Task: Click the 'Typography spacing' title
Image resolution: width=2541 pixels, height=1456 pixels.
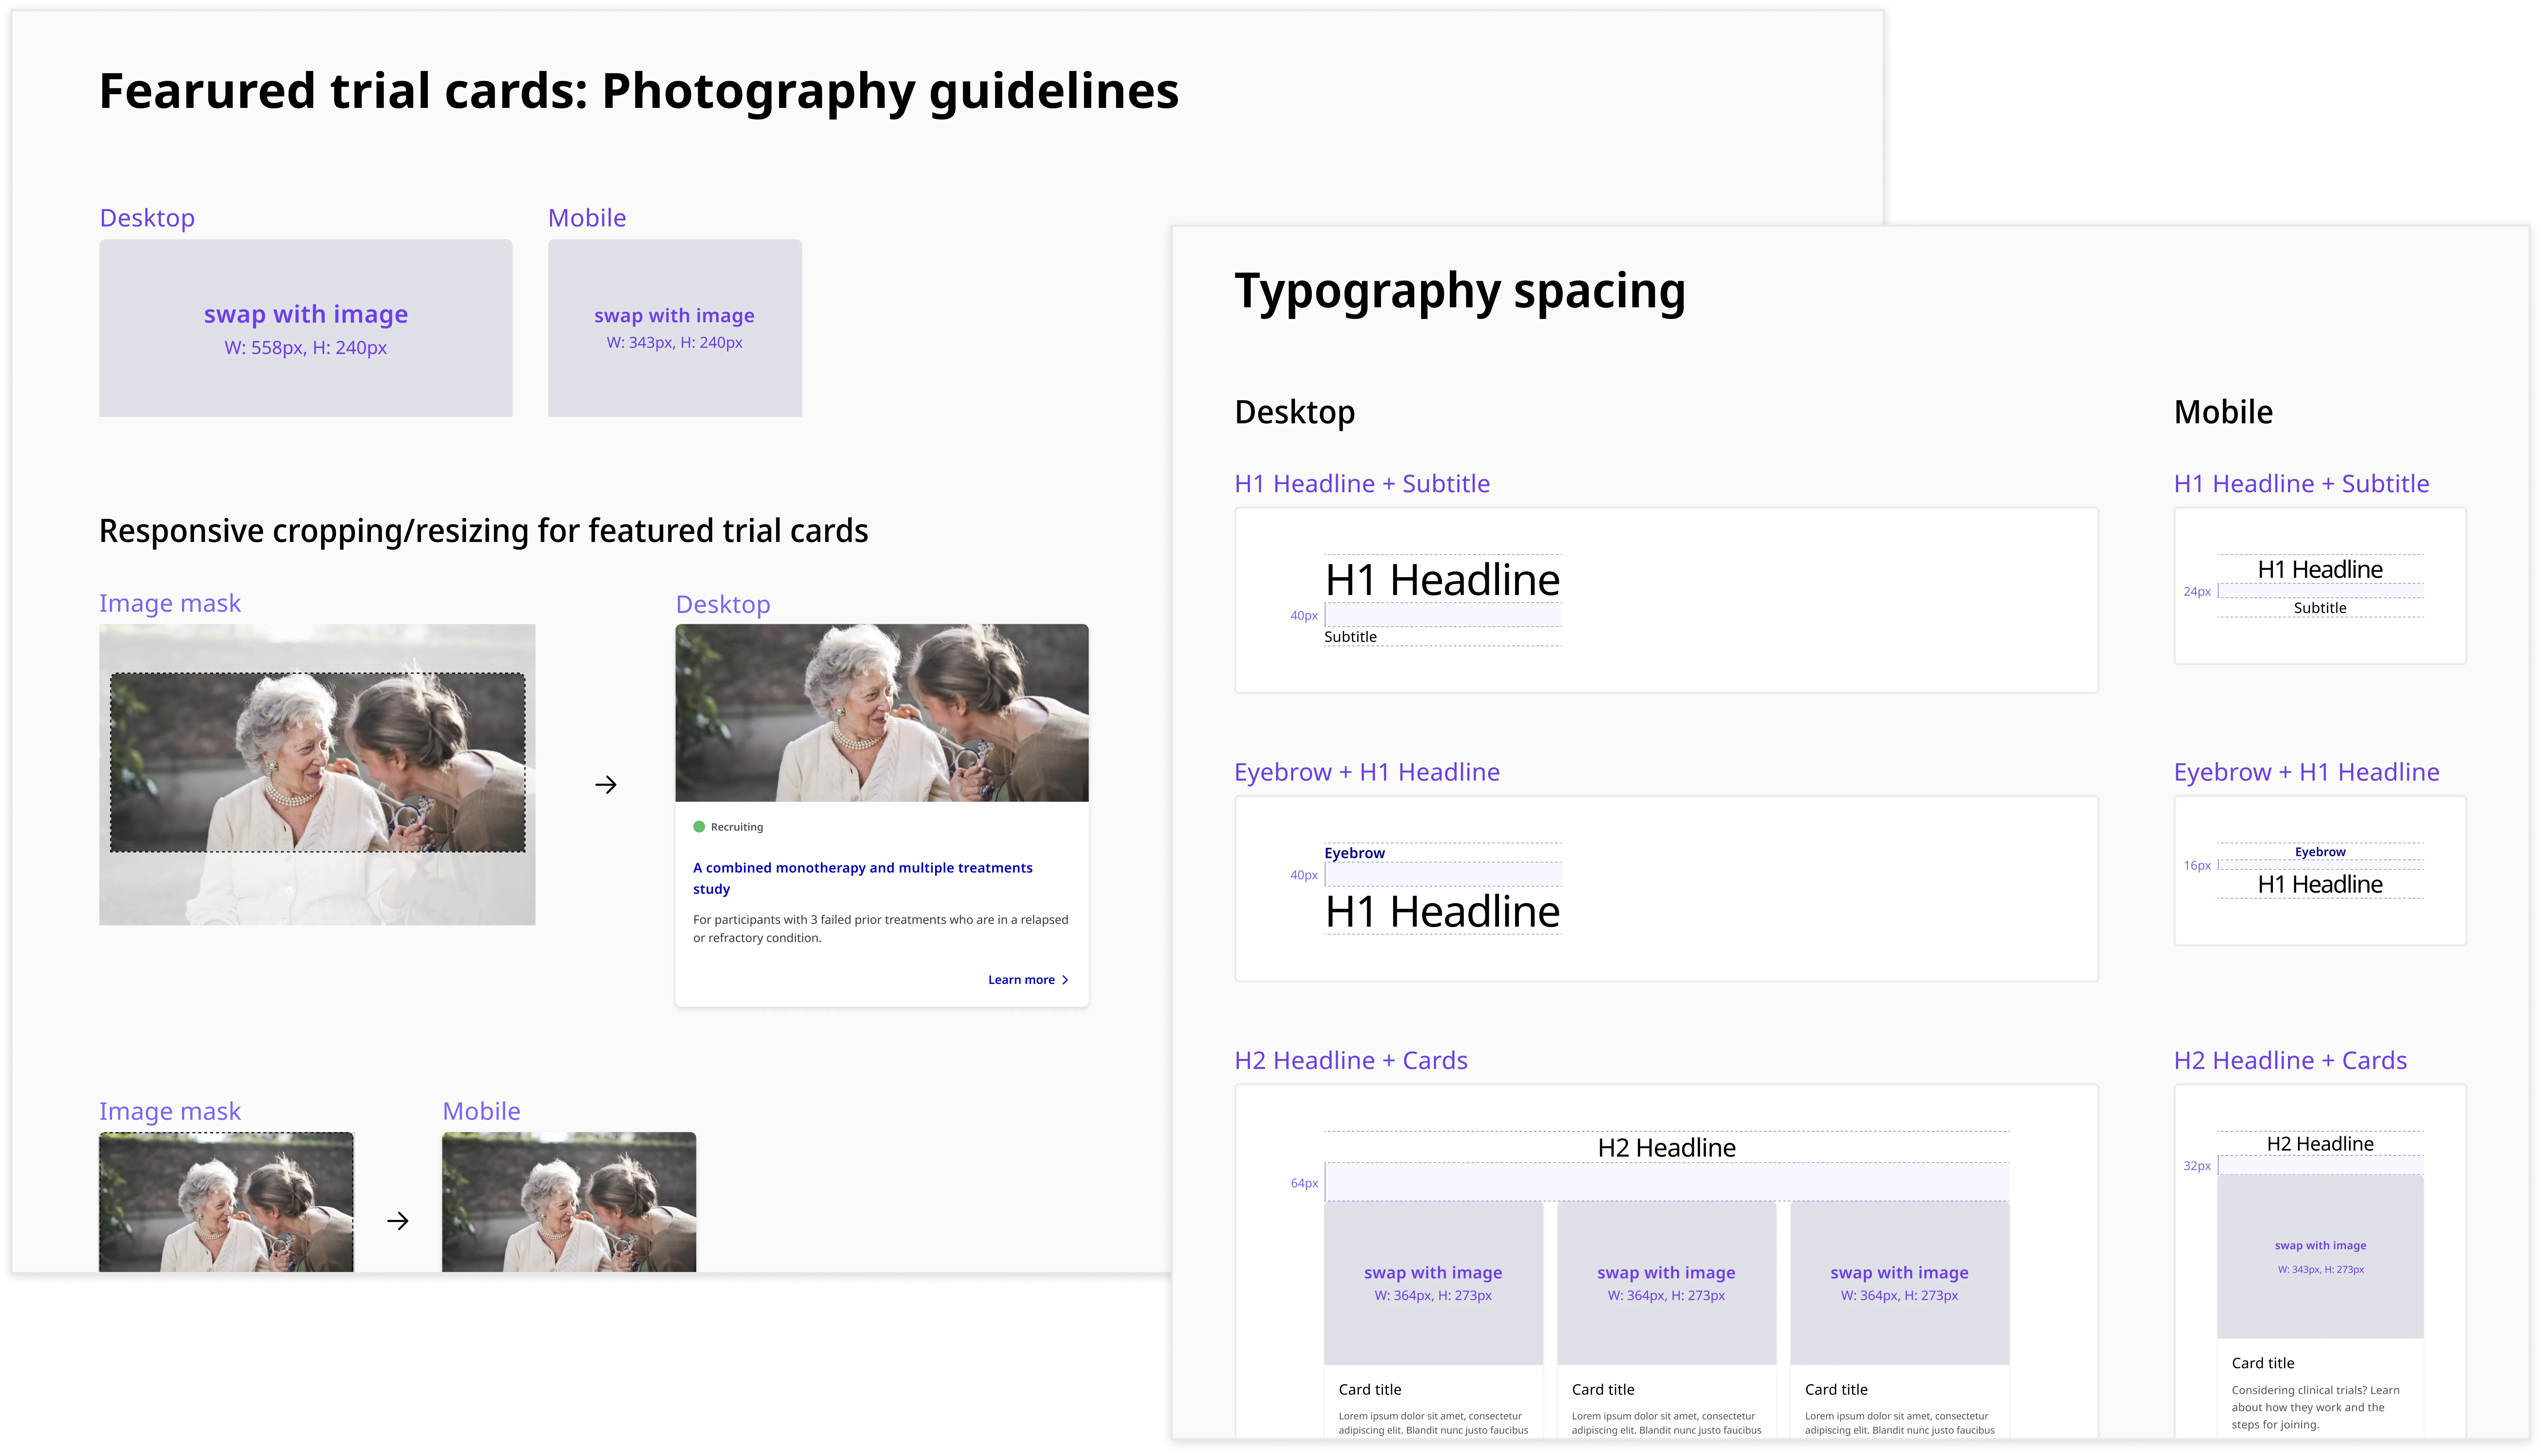Action: (1460, 291)
